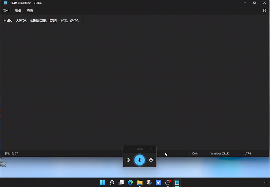Click the 100% zoom level in status bar

pos(195,154)
